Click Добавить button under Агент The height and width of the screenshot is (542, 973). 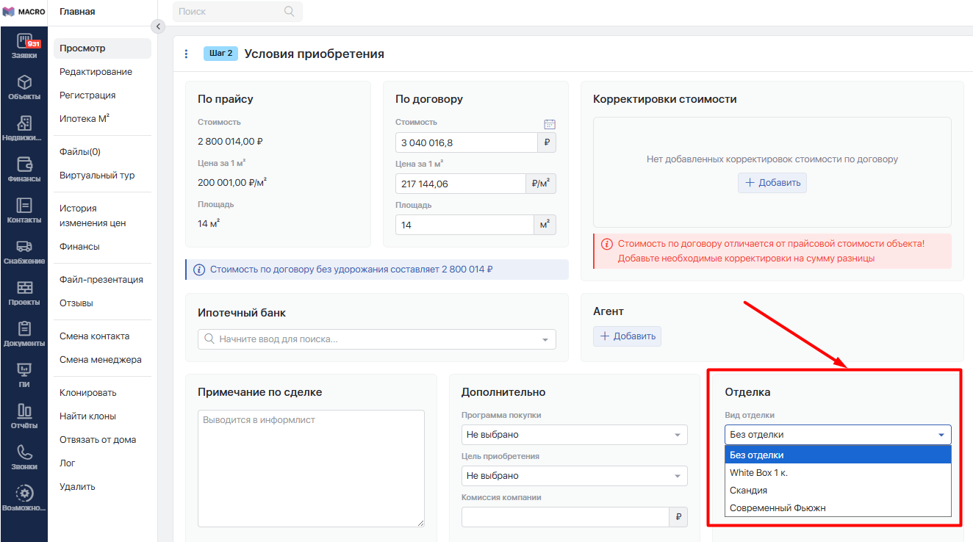627,336
